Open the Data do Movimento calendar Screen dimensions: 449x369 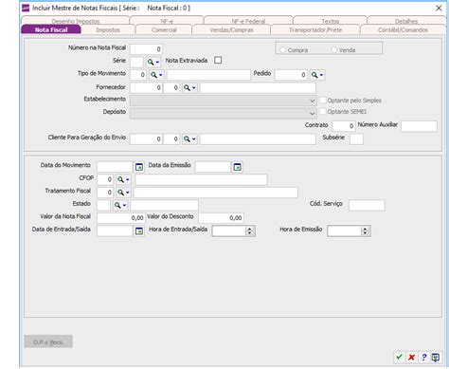139,167
